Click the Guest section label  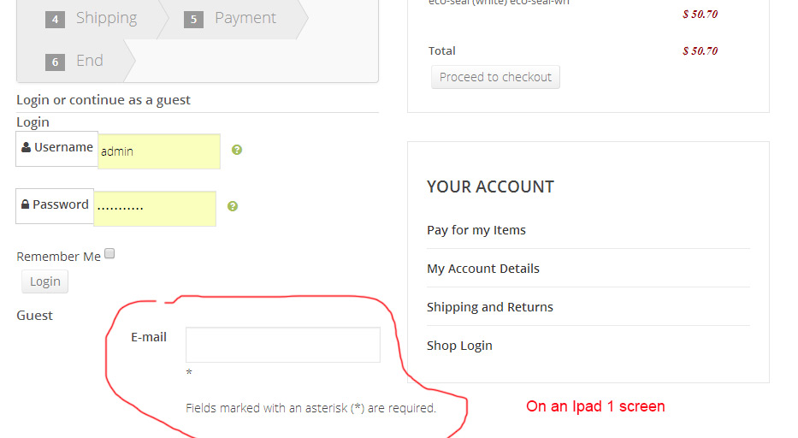click(35, 316)
